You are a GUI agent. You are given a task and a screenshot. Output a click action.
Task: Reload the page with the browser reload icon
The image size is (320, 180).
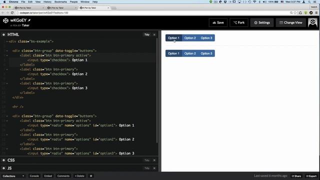pos(12,13)
